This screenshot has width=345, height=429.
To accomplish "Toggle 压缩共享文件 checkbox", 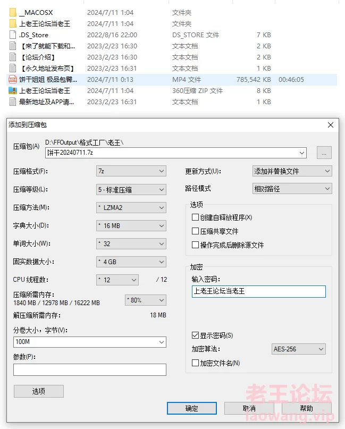I will coord(195,231).
